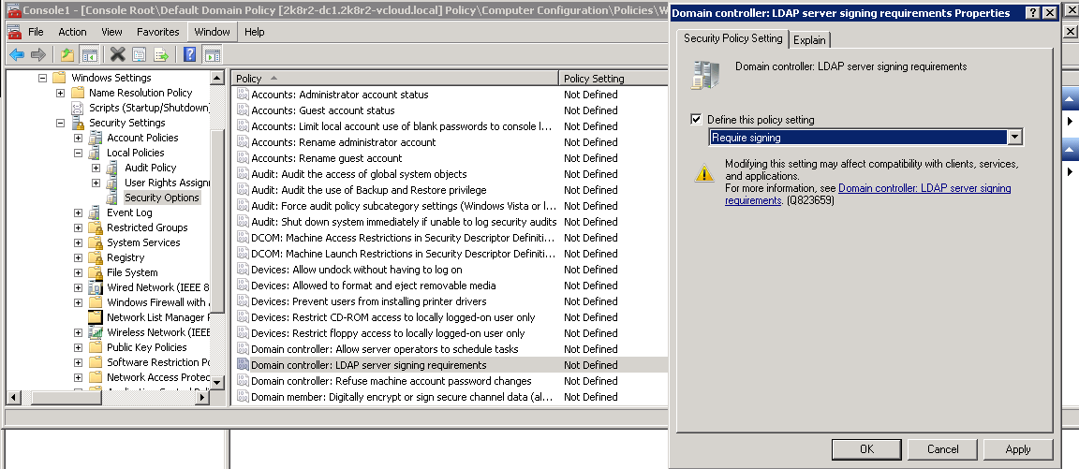The height and width of the screenshot is (469, 1079).
Task: Toggle Show/Hide Action Pane toolbar icon
Action: coord(213,54)
